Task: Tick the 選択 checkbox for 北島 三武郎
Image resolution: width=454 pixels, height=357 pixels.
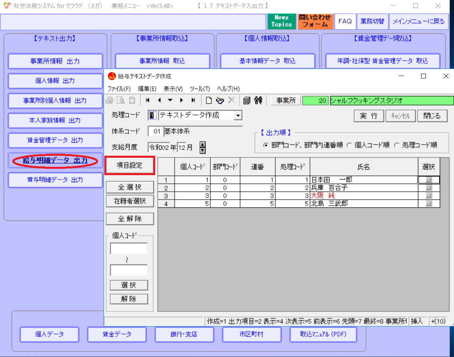Action: click(429, 204)
